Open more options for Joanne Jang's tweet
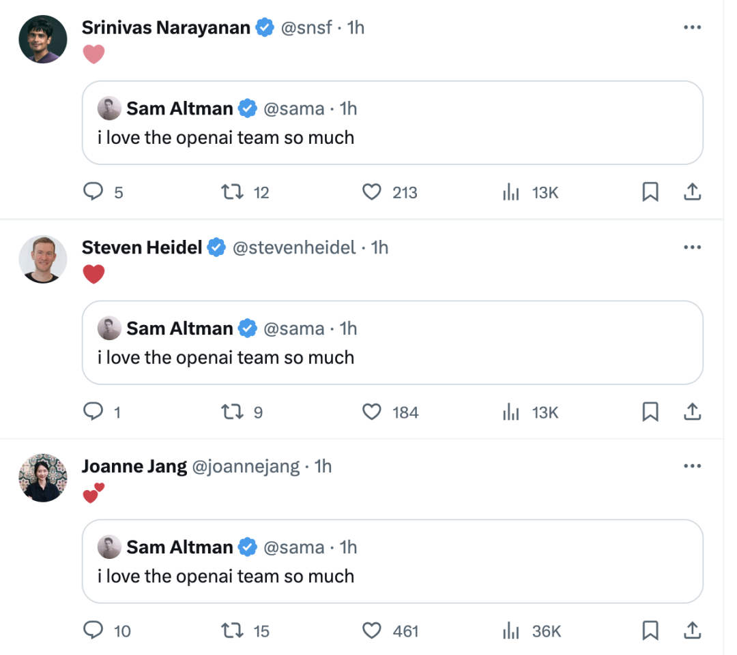This screenshot has width=737, height=655. coord(692,466)
